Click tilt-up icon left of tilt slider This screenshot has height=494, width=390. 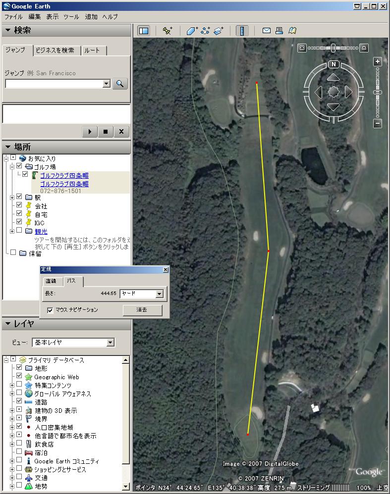[302, 48]
